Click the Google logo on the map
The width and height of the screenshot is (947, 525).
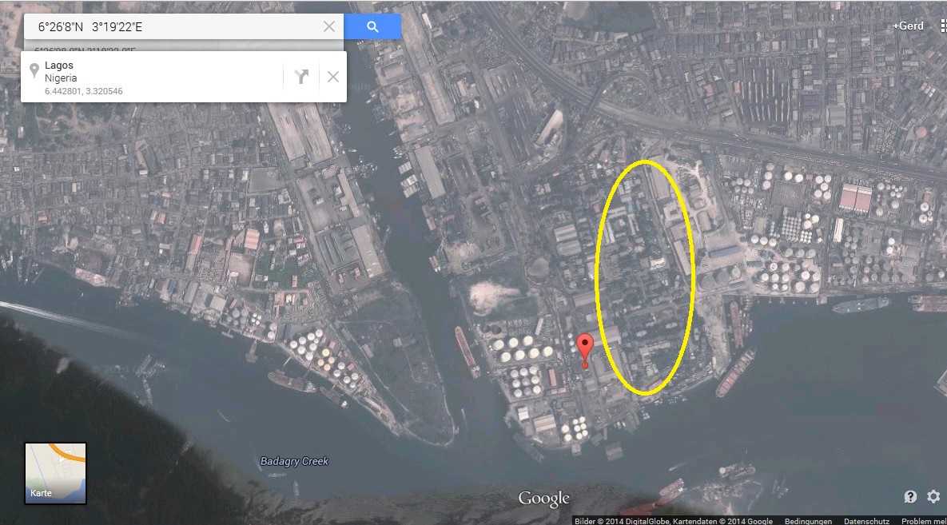(544, 499)
